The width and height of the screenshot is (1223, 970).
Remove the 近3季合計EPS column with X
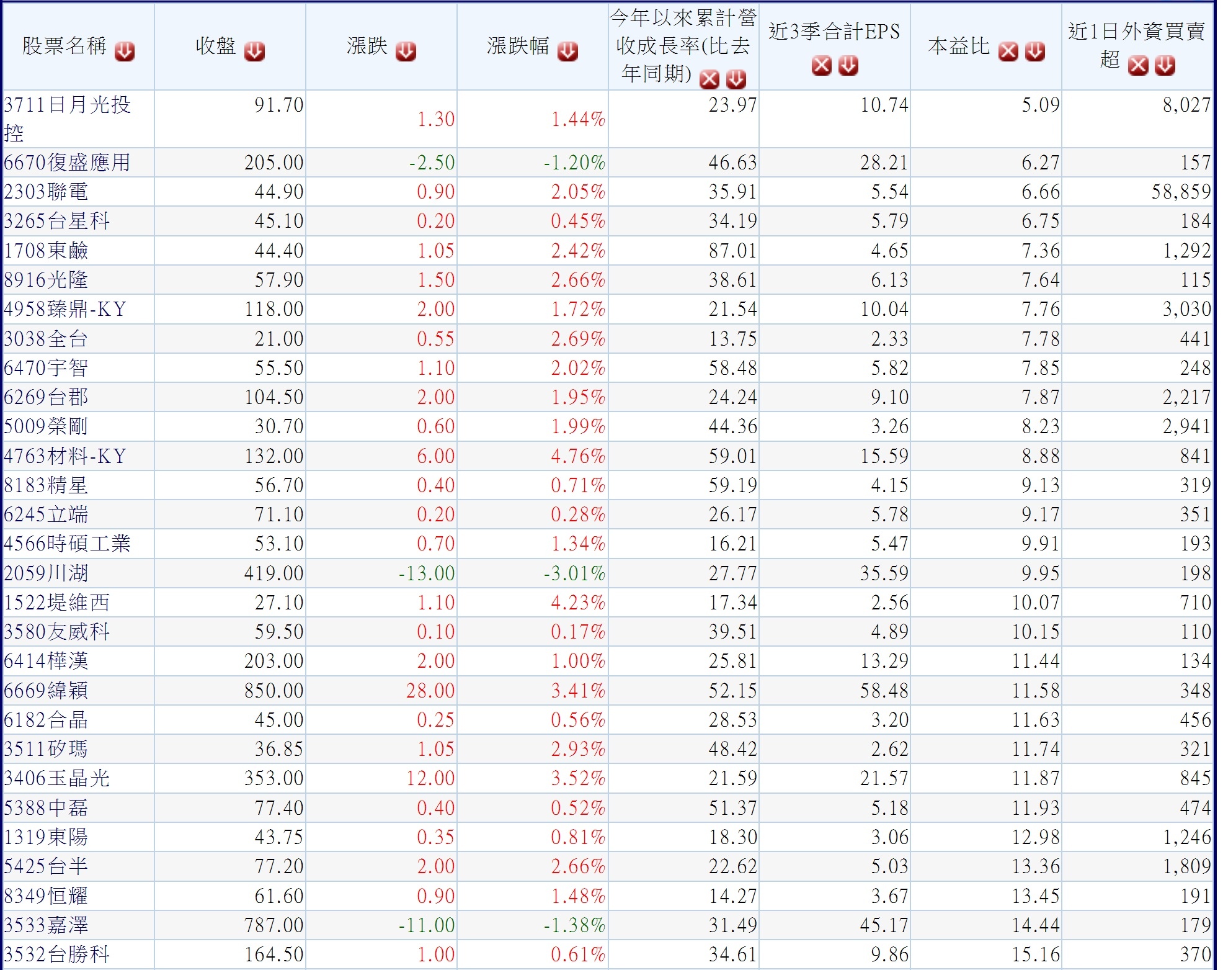click(821, 65)
